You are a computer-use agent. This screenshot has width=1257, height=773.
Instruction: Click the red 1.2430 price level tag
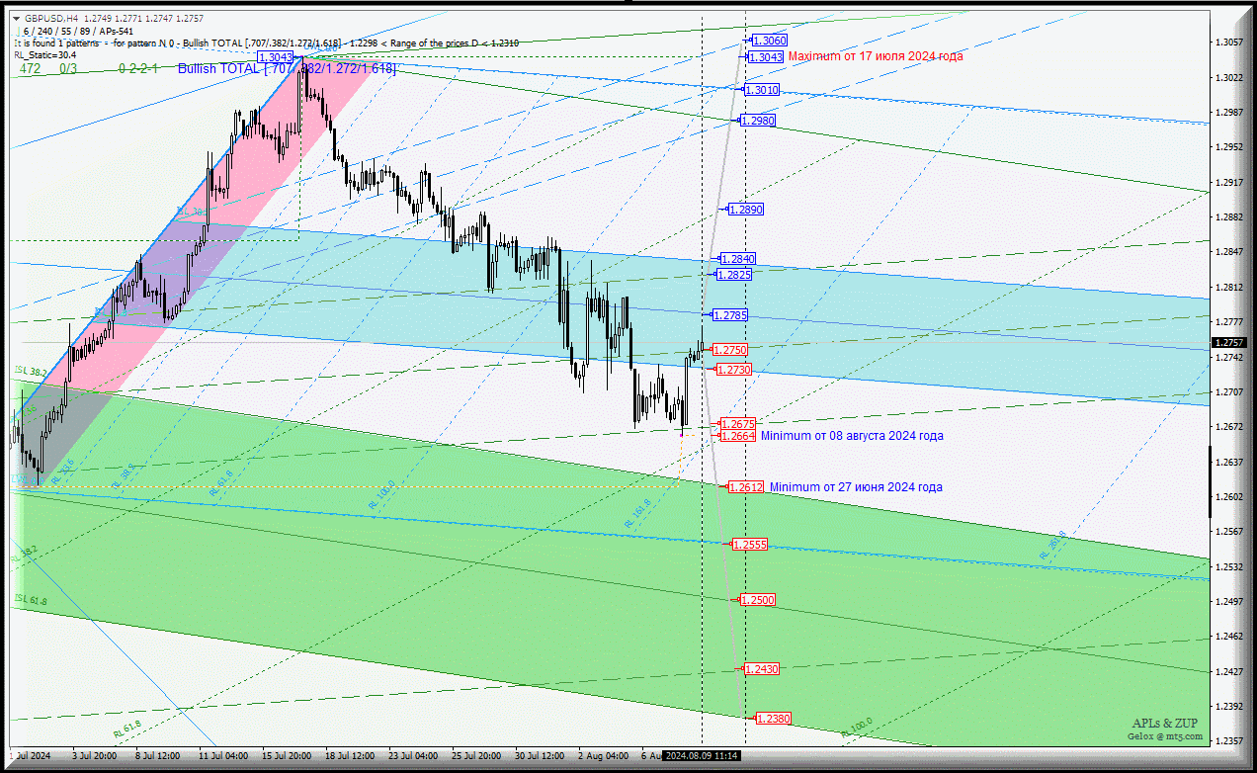(762, 669)
